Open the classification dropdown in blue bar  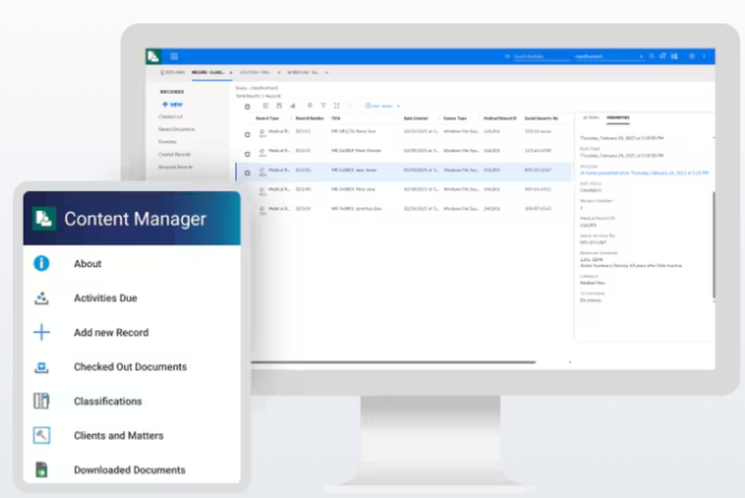[609, 56]
